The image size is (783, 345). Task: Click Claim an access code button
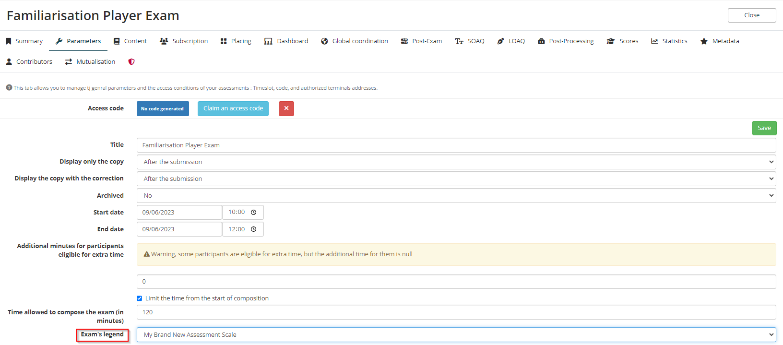(233, 108)
